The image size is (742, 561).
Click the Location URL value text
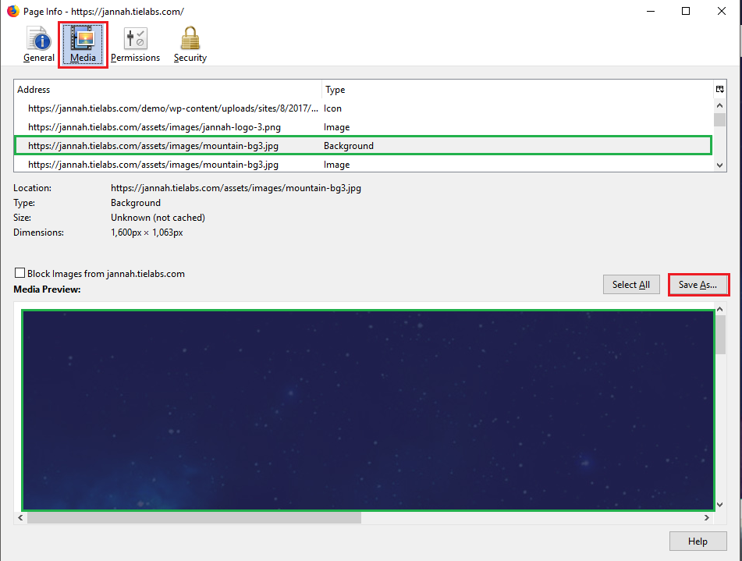point(236,188)
